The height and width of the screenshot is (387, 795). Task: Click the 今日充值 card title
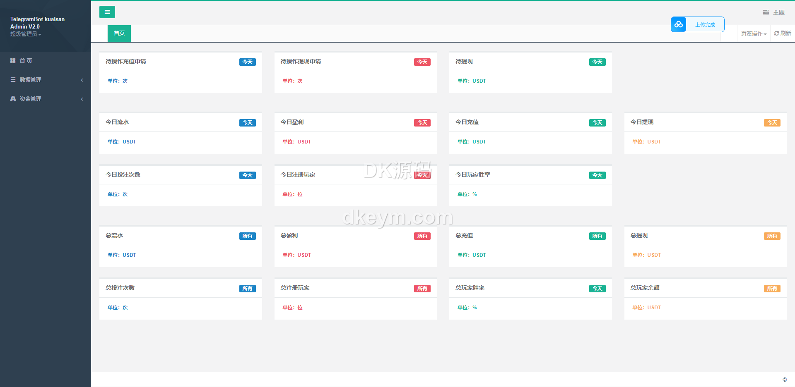click(467, 122)
